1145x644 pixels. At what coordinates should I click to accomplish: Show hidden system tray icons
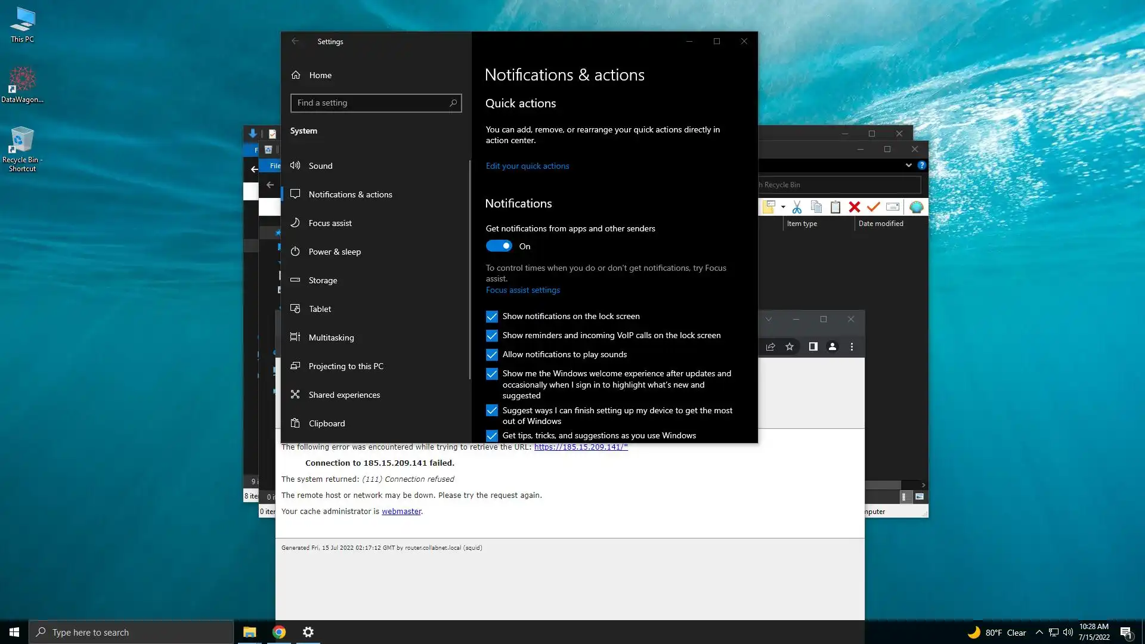tap(1039, 632)
